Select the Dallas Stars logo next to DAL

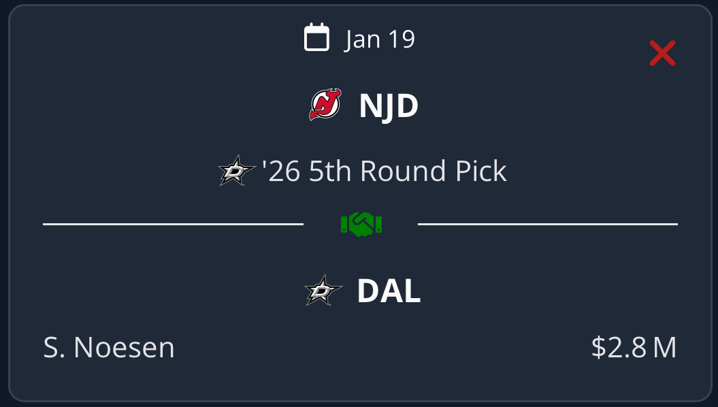tap(325, 292)
